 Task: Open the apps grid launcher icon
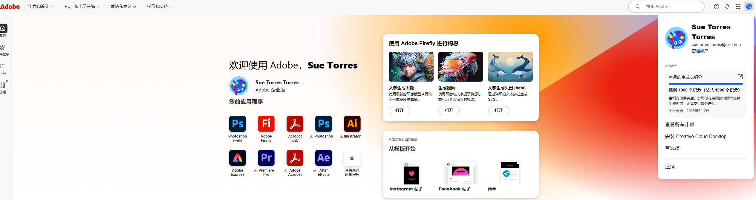coord(738,7)
